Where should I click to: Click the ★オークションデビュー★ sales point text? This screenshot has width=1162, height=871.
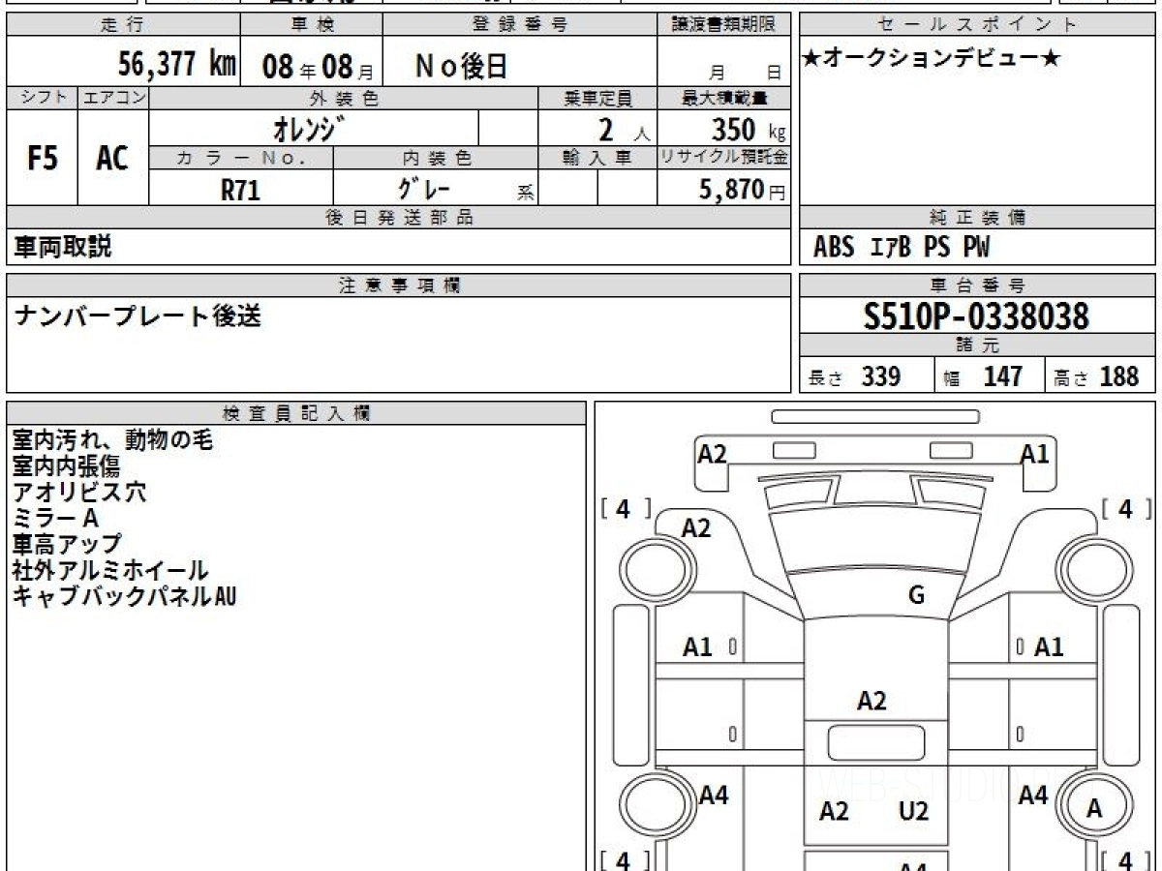tap(932, 59)
